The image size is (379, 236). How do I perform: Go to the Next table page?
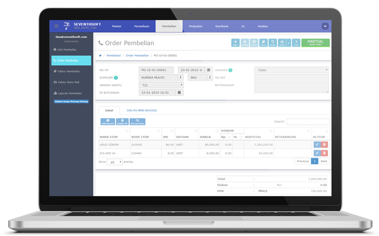pyautogui.click(x=323, y=161)
